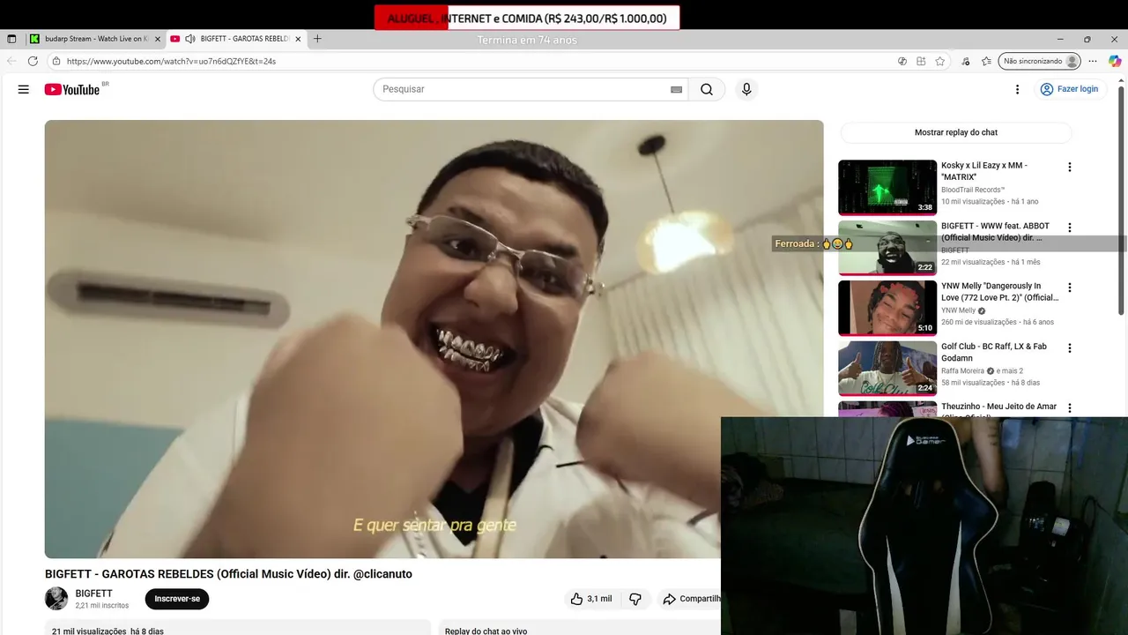Open the YouTube guide hamburger menu
Image resolution: width=1128 pixels, height=635 pixels.
point(24,89)
